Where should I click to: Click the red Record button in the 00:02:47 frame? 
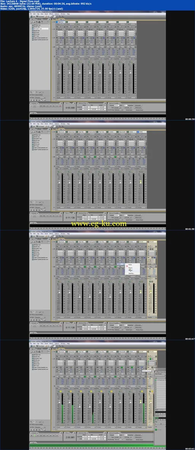[x=60, y=325]
